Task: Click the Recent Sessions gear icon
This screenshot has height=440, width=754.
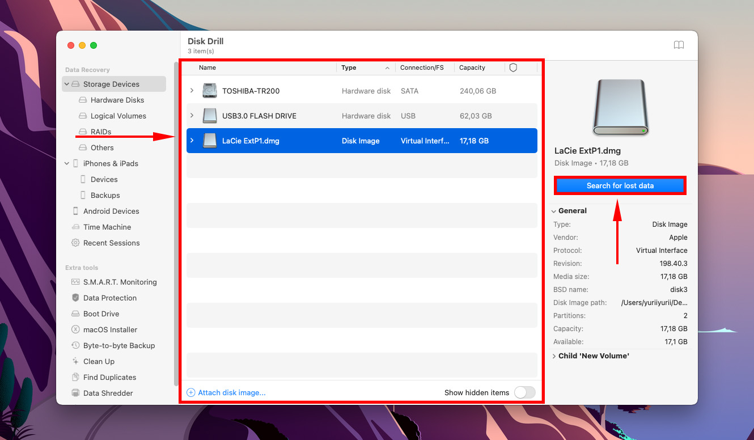Action: click(75, 243)
